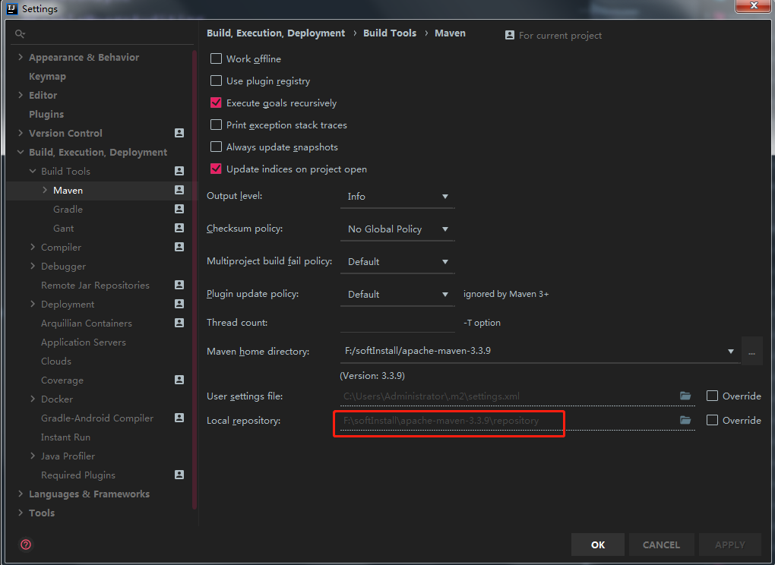The width and height of the screenshot is (775, 565).
Task: Check Override for Local repository
Action: pos(712,420)
